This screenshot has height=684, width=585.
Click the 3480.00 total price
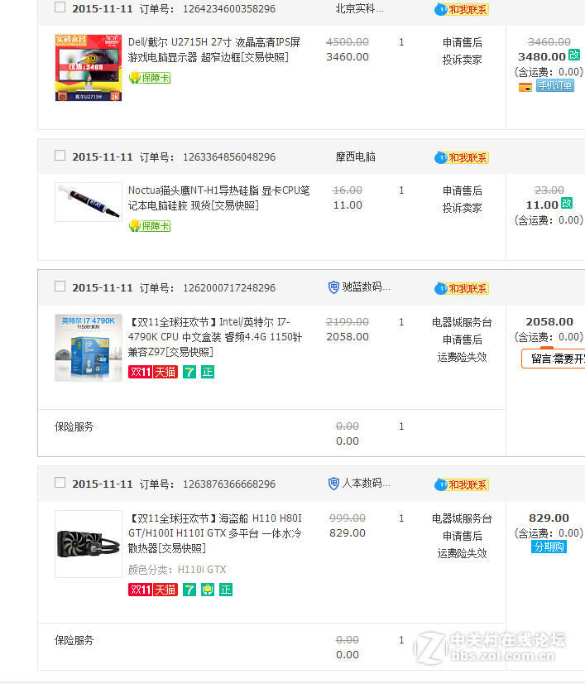click(542, 56)
